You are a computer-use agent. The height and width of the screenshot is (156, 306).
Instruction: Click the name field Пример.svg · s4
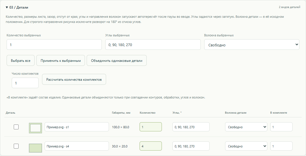(x=77, y=146)
